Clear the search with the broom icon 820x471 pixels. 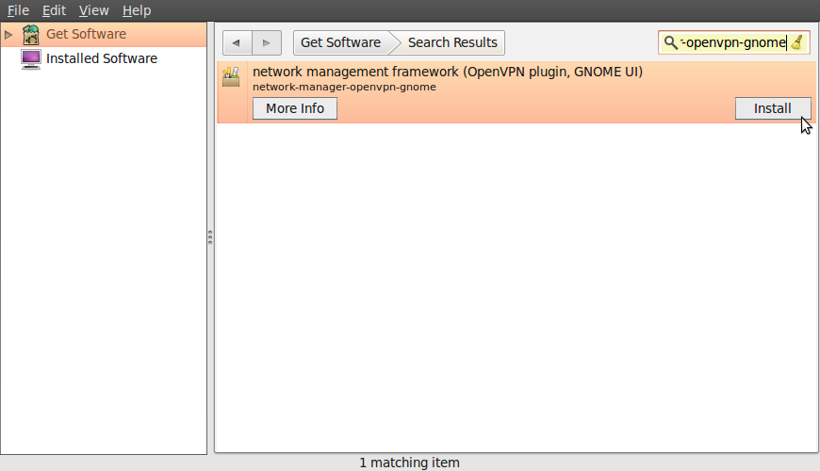[x=797, y=42]
